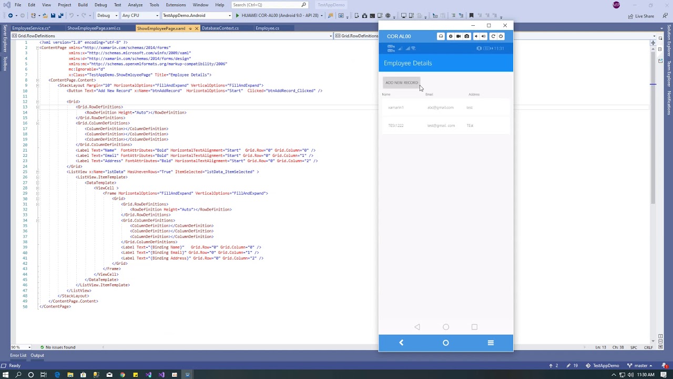Take an emulator screenshot with the camera icon

[466, 36]
